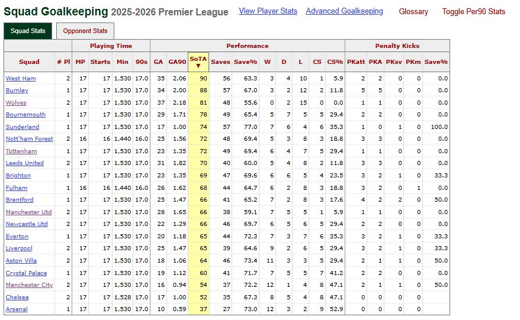Click the Squad column header
520x320 pixels.
tap(29, 62)
